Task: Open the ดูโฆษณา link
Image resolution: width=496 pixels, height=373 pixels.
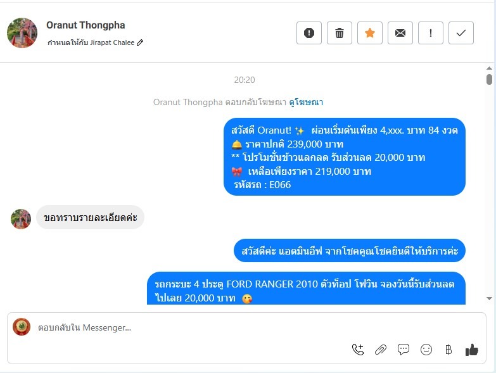Action: 306,102
